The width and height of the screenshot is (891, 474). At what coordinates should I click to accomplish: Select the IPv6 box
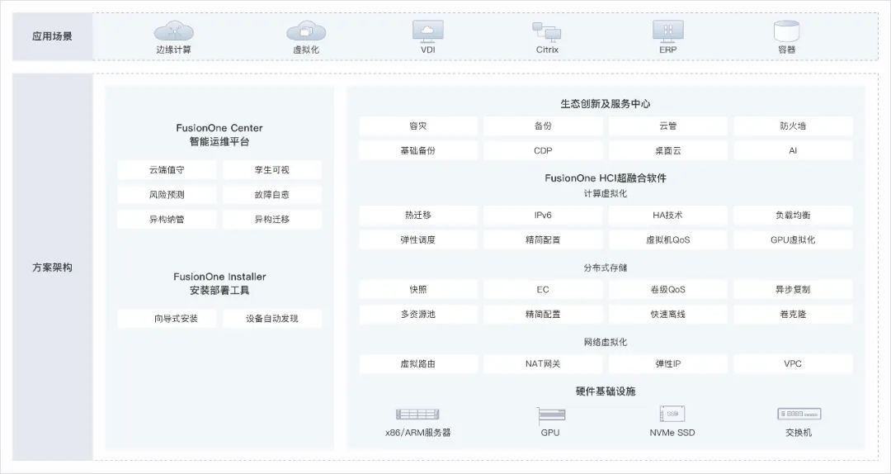543,215
